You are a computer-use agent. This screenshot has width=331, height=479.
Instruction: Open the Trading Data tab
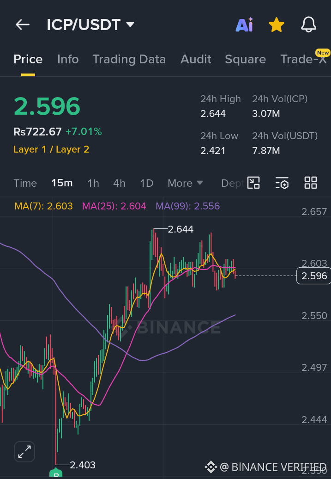129,59
